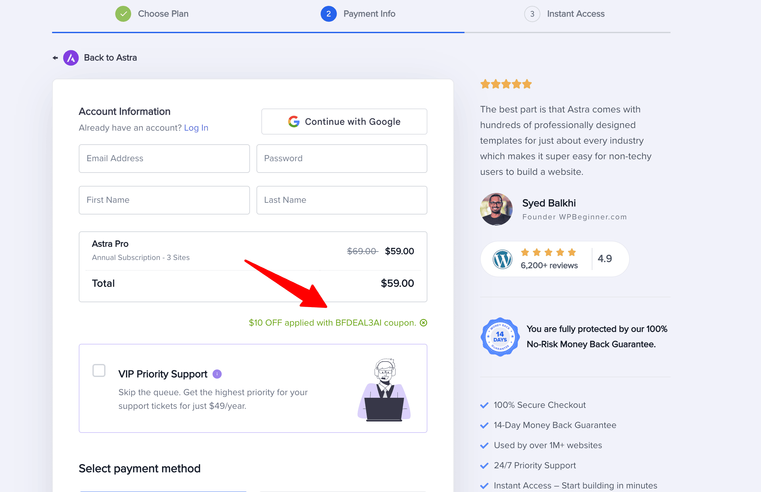The image size is (761, 492).
Task: Click the step 3 Instant Access circle
Action: (532, 14)
